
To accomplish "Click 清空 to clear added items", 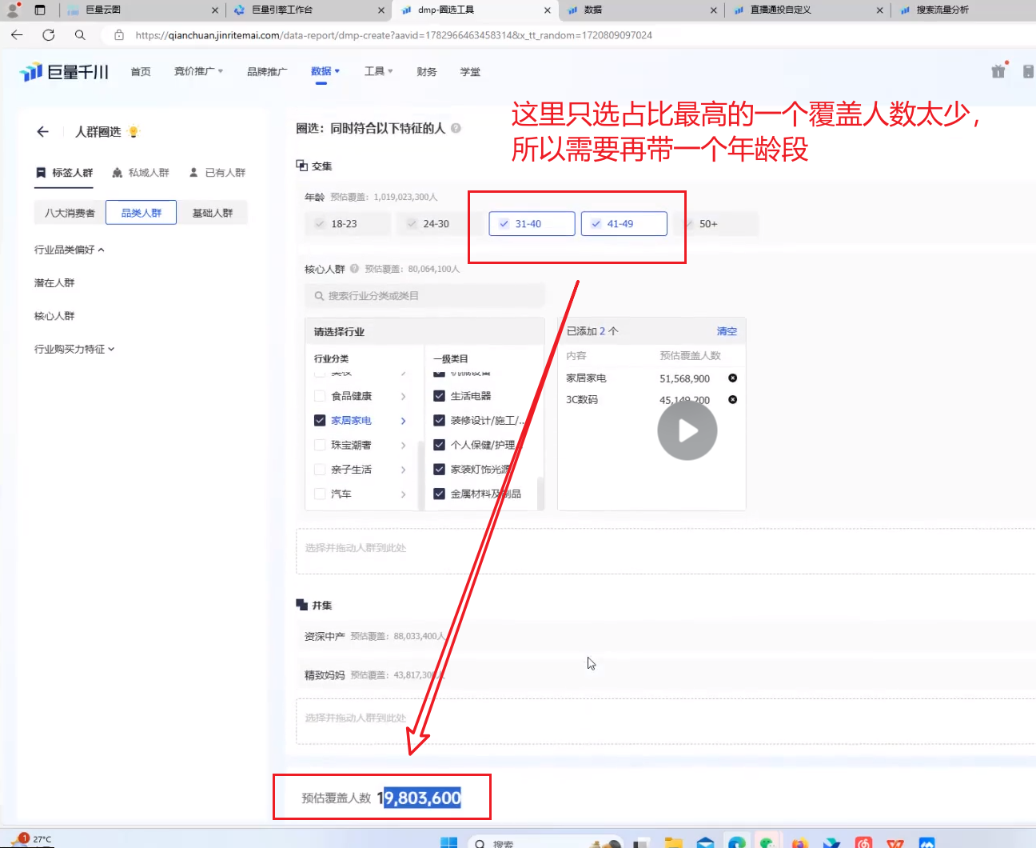I will [726, 331].
